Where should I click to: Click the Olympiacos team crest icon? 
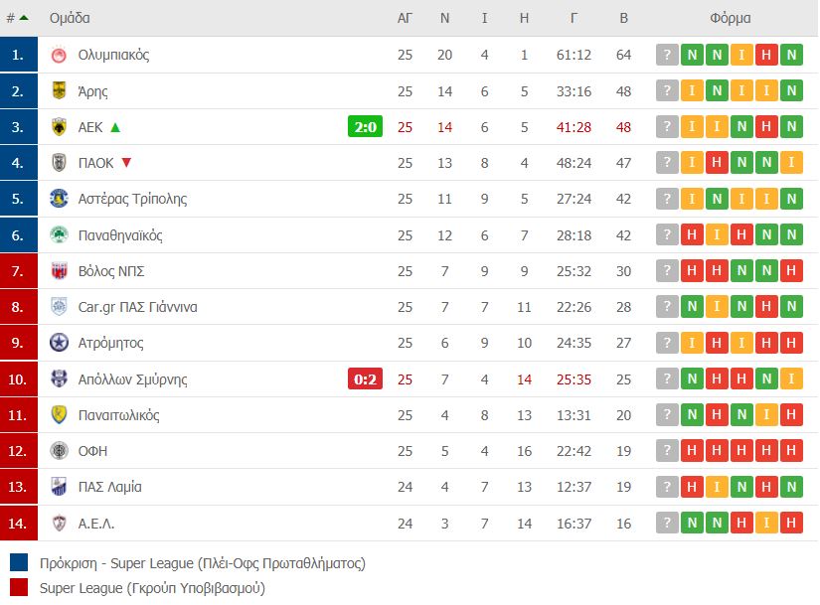[x=59, y=55]
